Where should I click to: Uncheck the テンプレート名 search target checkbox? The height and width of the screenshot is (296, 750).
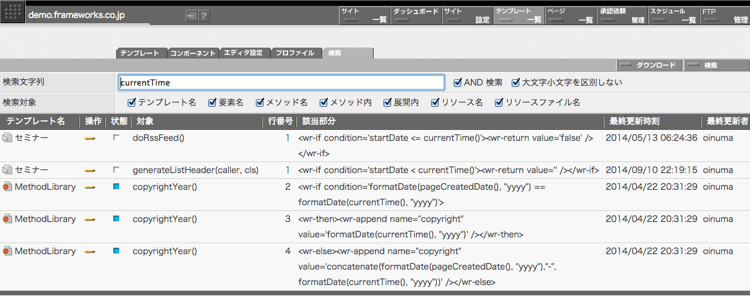(x=131, y=102)
